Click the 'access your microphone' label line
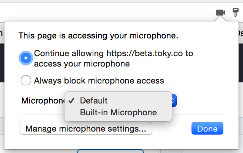The image size is (243, 153). 82,64
